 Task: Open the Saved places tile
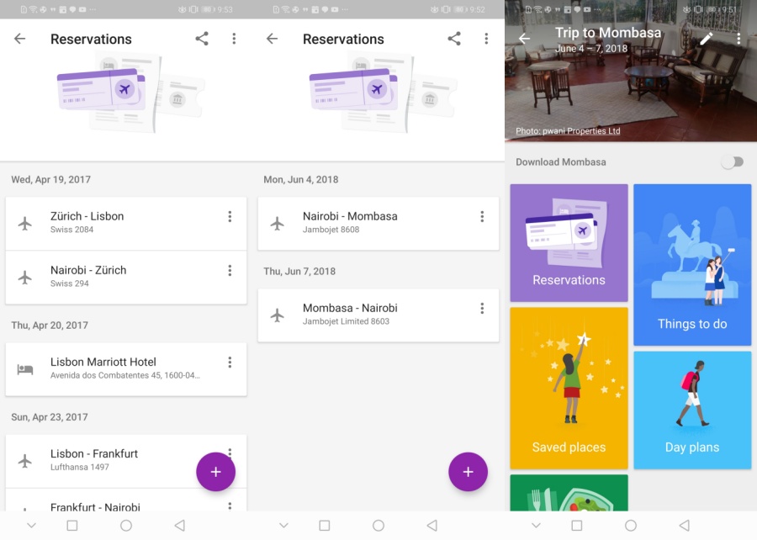(x=569, y=388)
